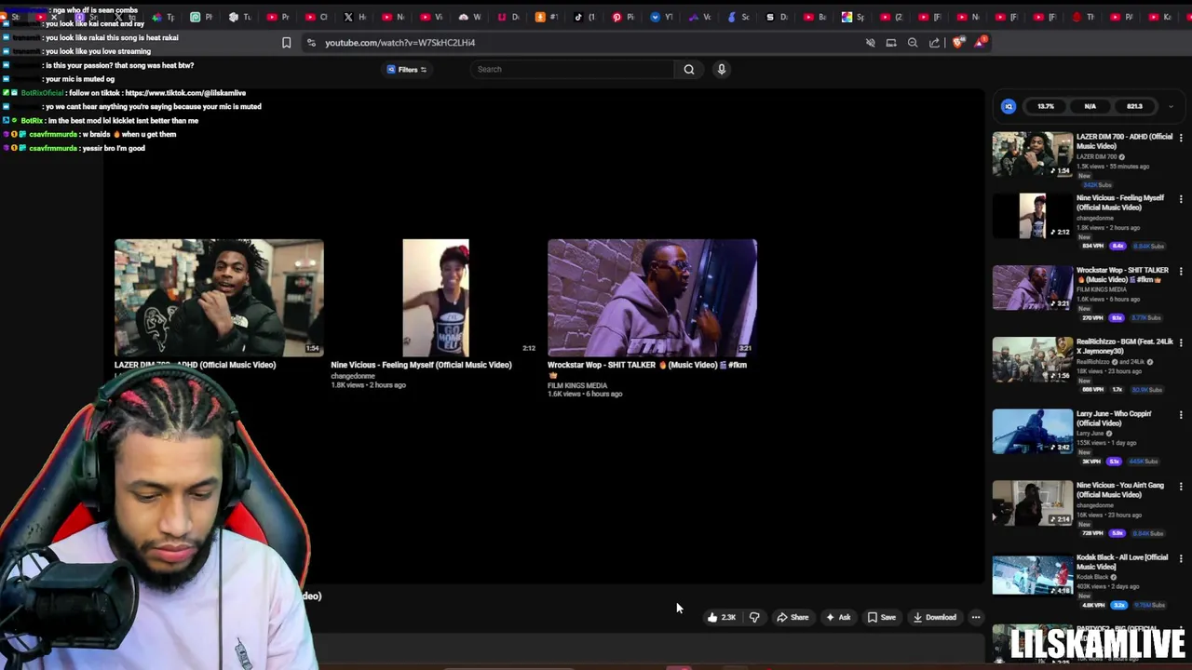Open the Share dialog
The image size is (1192, 670).
click(x=793, y=617)
